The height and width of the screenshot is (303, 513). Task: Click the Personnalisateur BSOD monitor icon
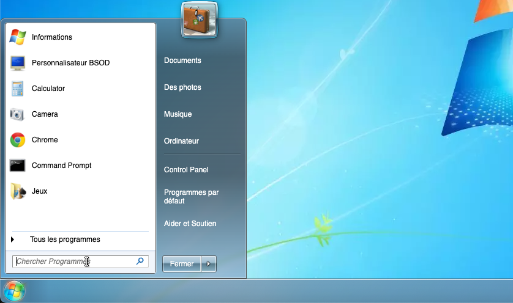18,63
